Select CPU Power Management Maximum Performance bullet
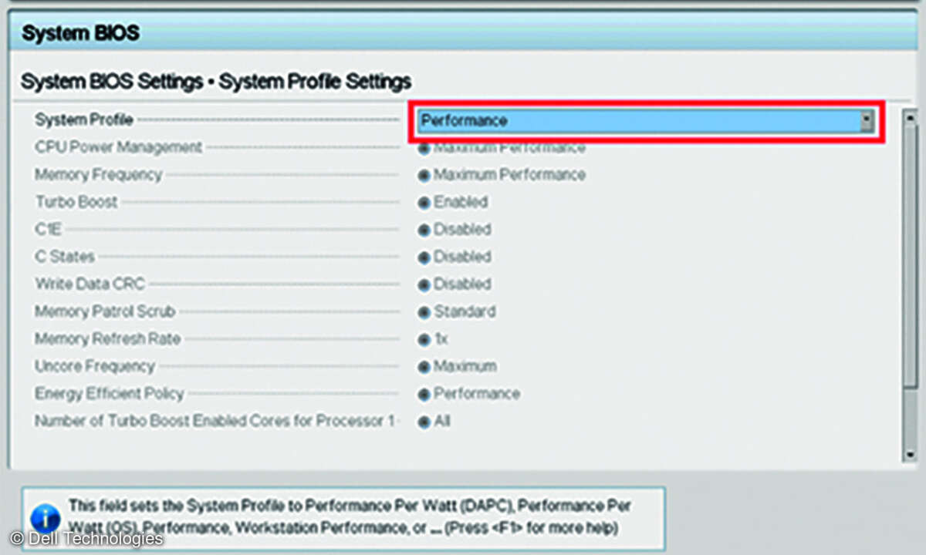This screenshot has height=555, width=926. pyautogui.click(x=424, y=148)
